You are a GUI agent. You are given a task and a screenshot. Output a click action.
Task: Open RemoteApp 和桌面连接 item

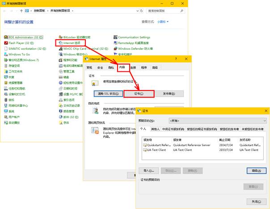tap(135, 43)
